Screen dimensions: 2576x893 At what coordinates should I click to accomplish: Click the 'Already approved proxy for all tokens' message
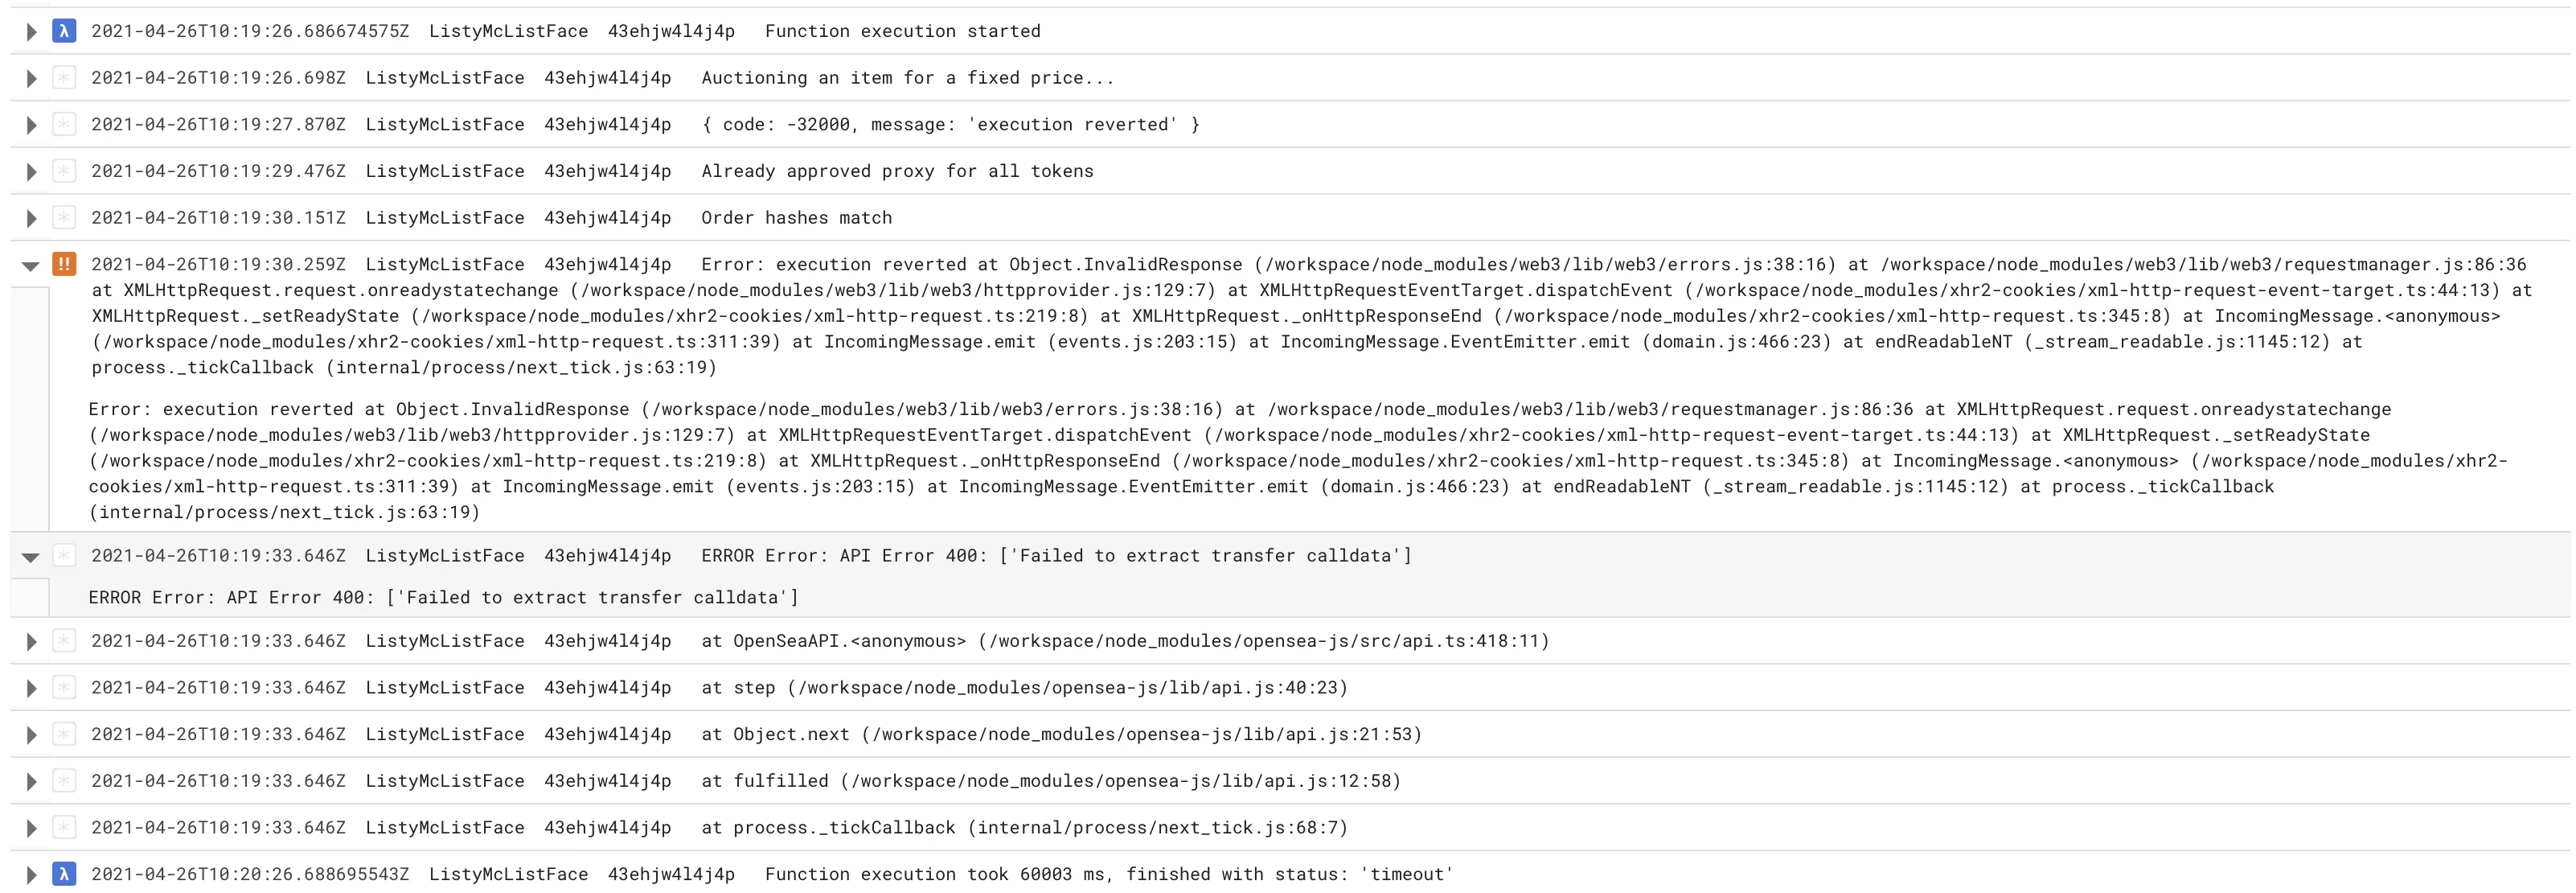pos(897,171)
